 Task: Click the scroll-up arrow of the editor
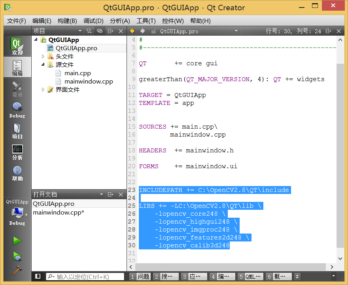[340, 40]
